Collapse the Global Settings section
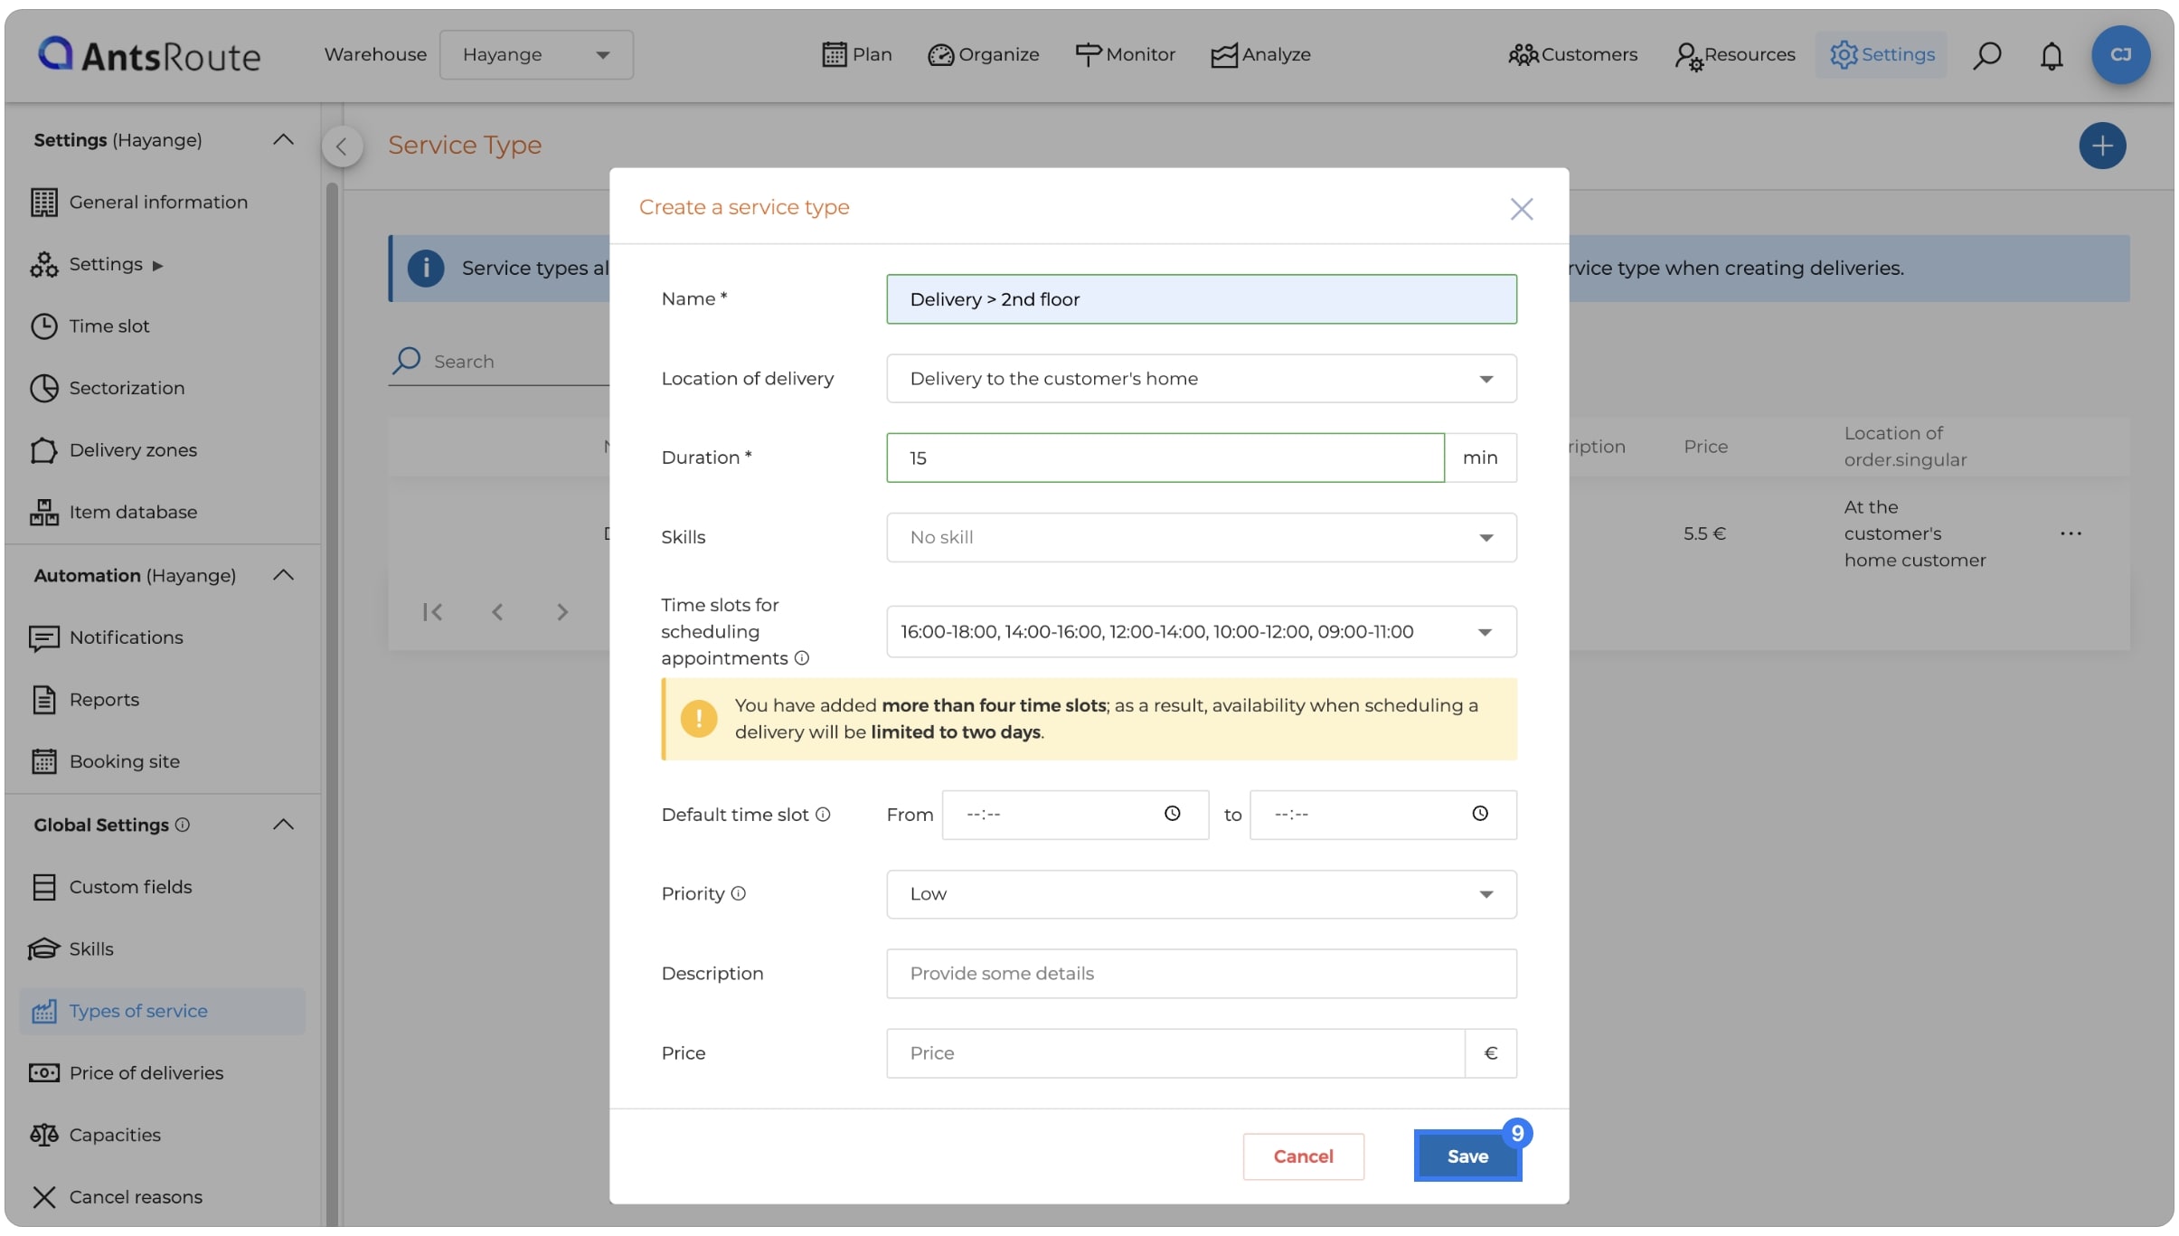Screen dimensions: 2179x1236 pos(283,825)
